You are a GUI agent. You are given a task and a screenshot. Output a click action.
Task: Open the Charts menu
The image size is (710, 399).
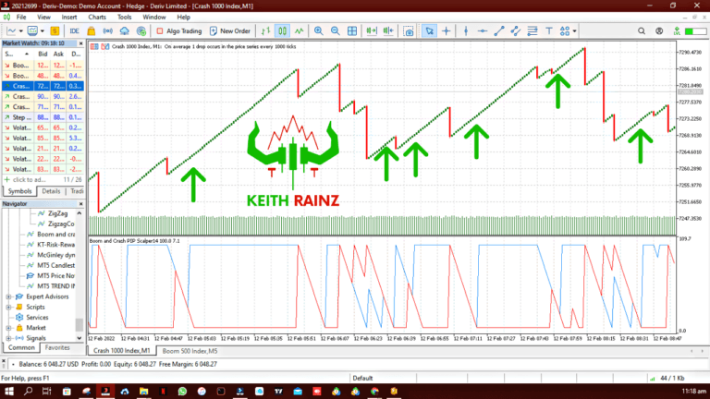(x=98, y=17)
